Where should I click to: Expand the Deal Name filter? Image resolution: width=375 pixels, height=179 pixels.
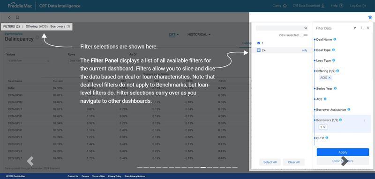[x=324, y=40]
